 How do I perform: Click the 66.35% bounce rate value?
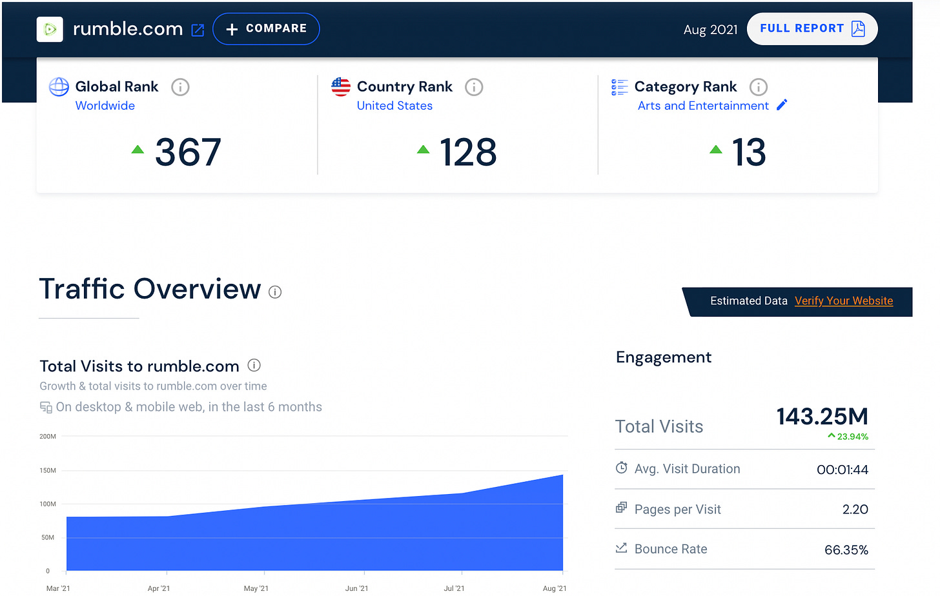(x=846, y=550)
